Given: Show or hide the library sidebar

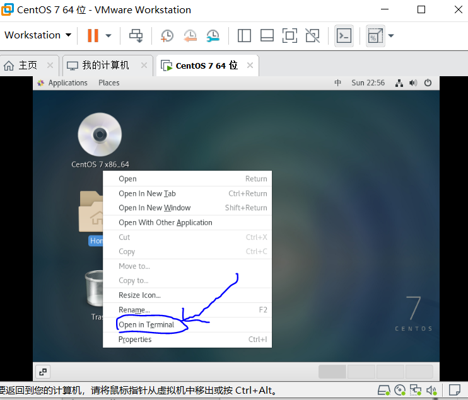Looking at the screenshot, I should [244, 35].
